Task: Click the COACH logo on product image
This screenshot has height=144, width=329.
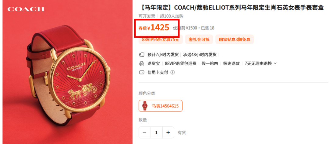Action: [x=26, y=9]
